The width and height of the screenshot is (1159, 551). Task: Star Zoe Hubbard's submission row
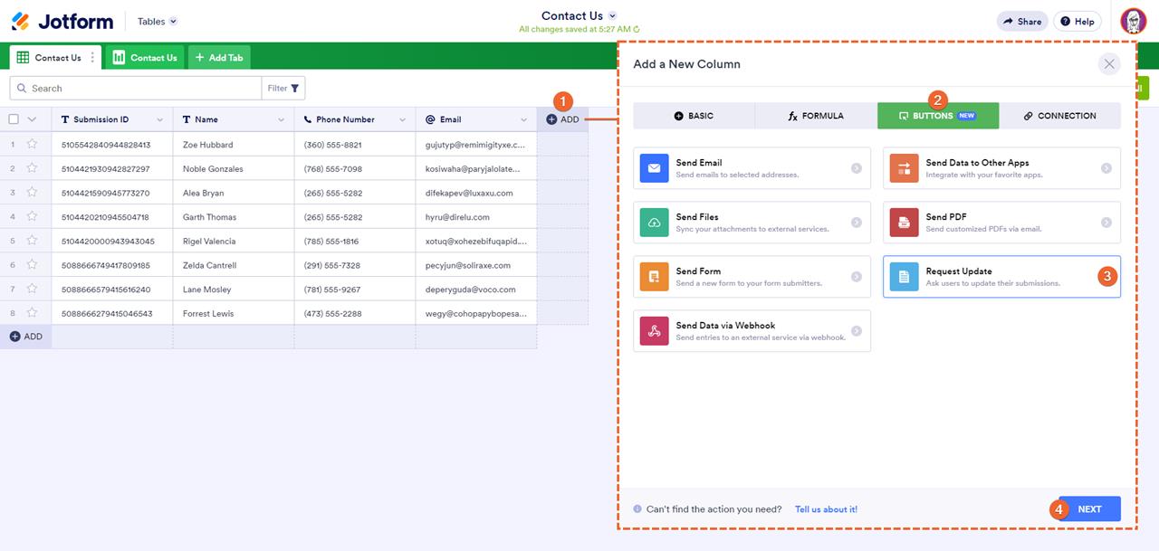click(33, 143)
